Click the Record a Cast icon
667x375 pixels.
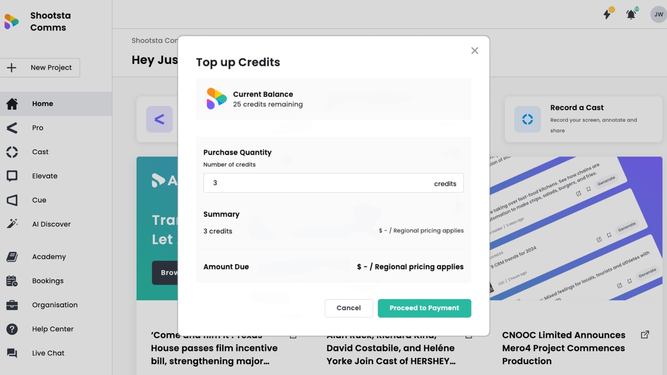527,119
